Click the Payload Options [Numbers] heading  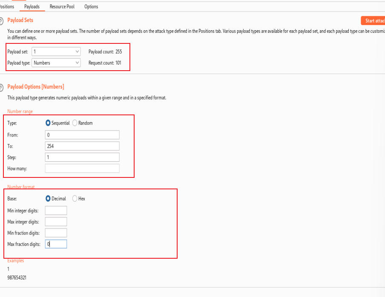click(36, 86)
